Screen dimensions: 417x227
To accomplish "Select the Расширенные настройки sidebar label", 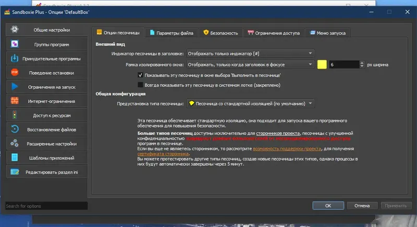I will (52, 144).
